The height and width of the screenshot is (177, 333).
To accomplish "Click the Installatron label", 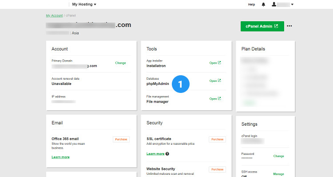I will [x=156, y=66].
